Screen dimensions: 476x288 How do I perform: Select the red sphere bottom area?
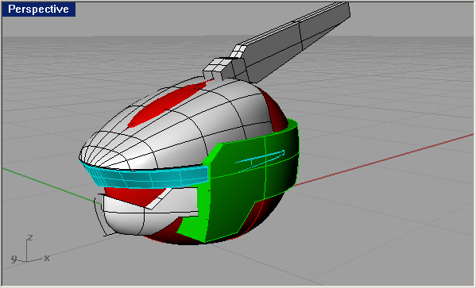point(170,239)
